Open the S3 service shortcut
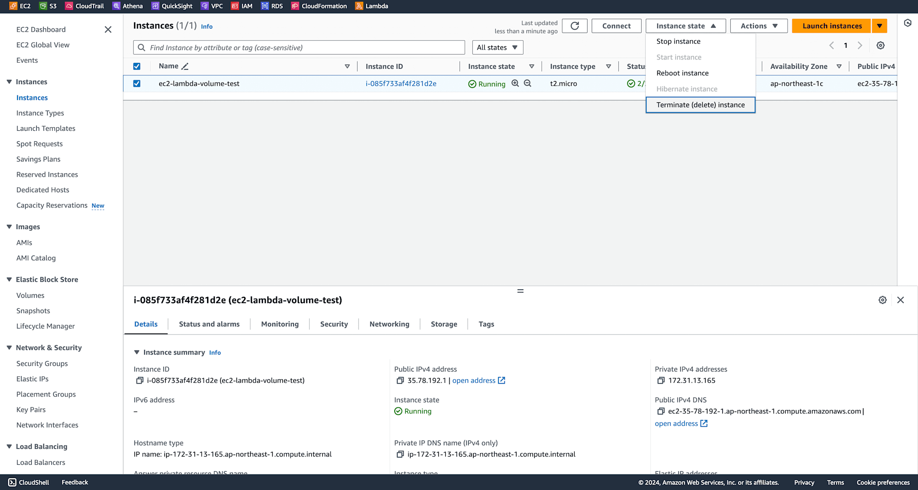 [48, 6]
